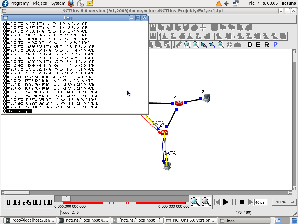This screenshot has width=298, height=224.
Task: Pause the packet animation
Action: 234,202
